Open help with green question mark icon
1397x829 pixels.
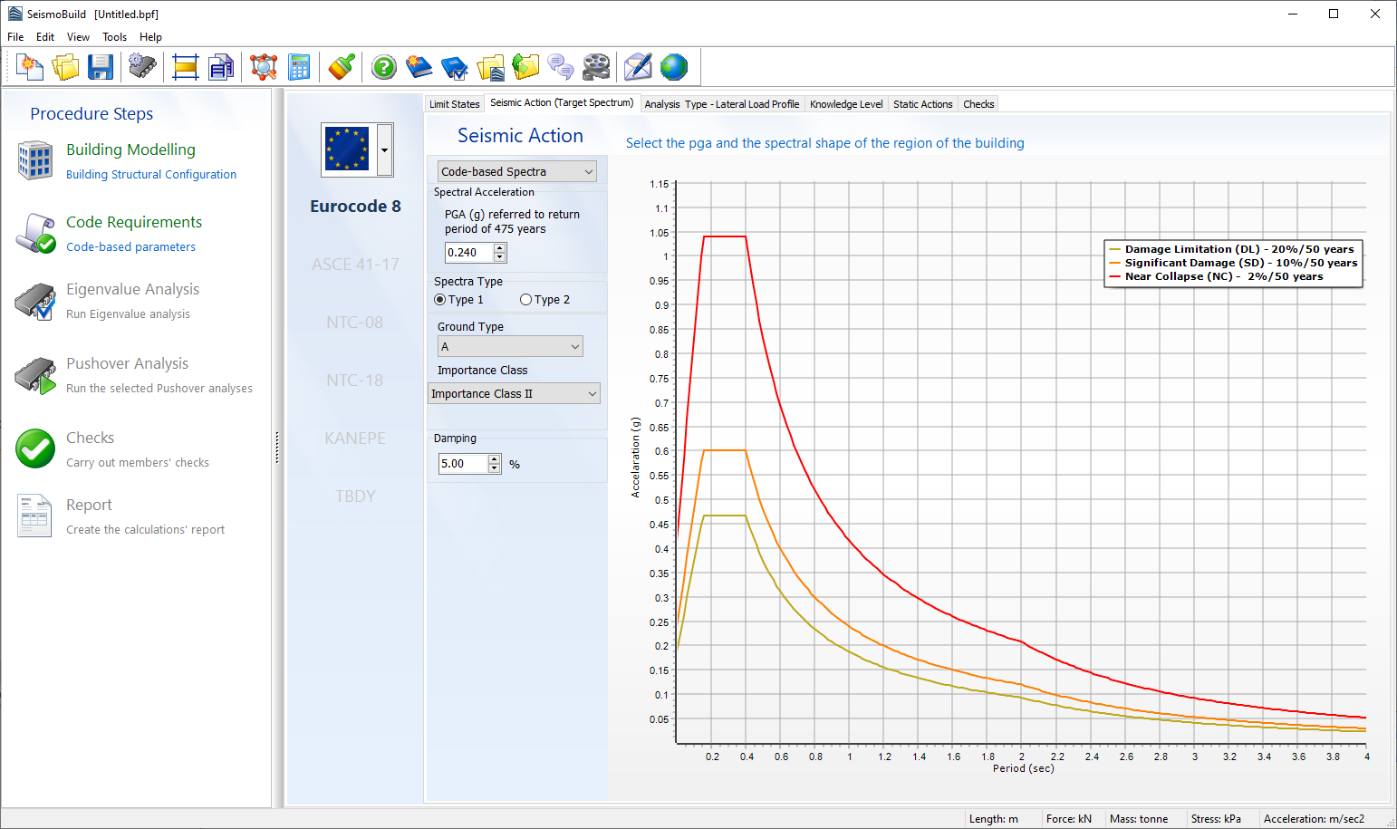click(384, 67)
